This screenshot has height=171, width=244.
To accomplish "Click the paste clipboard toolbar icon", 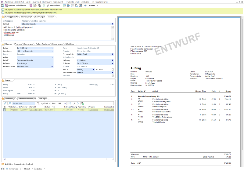I will (x=36, y=5).
